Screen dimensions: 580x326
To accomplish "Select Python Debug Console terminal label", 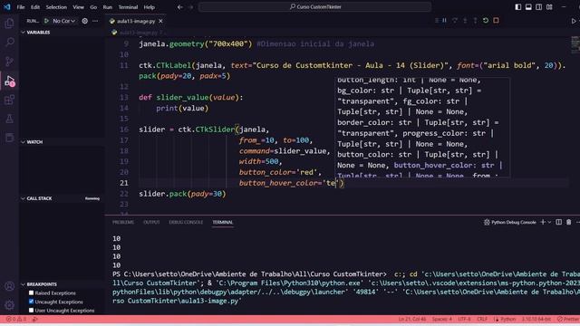I will click(510, 222).
